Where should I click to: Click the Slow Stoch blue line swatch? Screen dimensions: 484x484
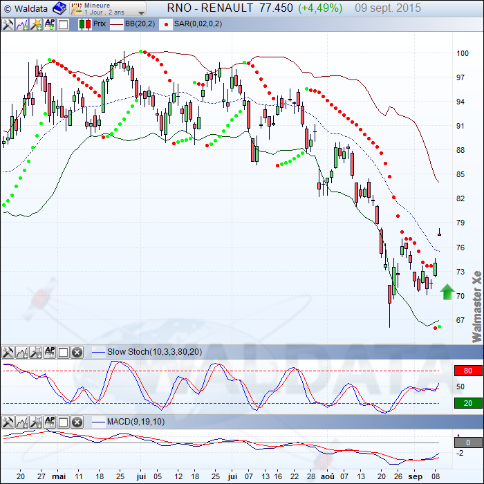pyautogui.click(x=98, y=352)
